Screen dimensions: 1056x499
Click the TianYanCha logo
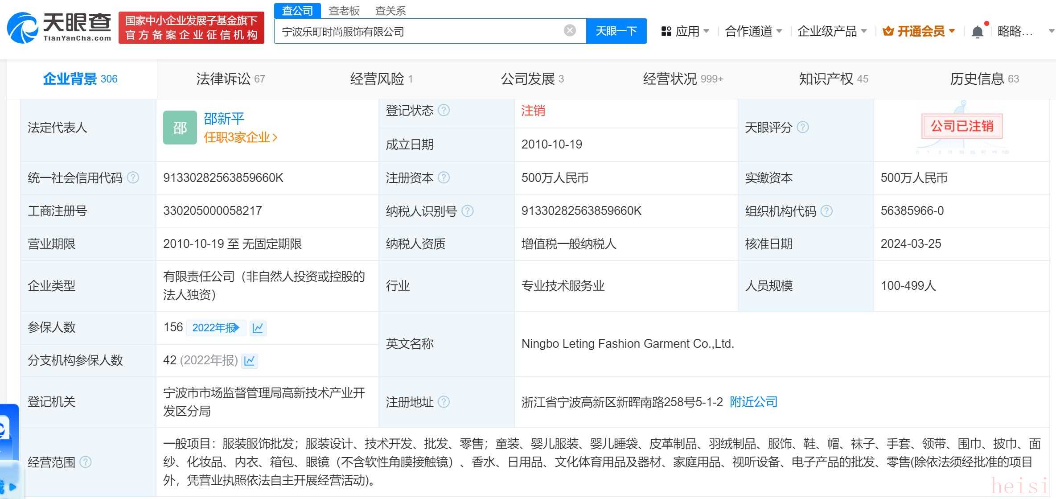[x=59, y=28]
